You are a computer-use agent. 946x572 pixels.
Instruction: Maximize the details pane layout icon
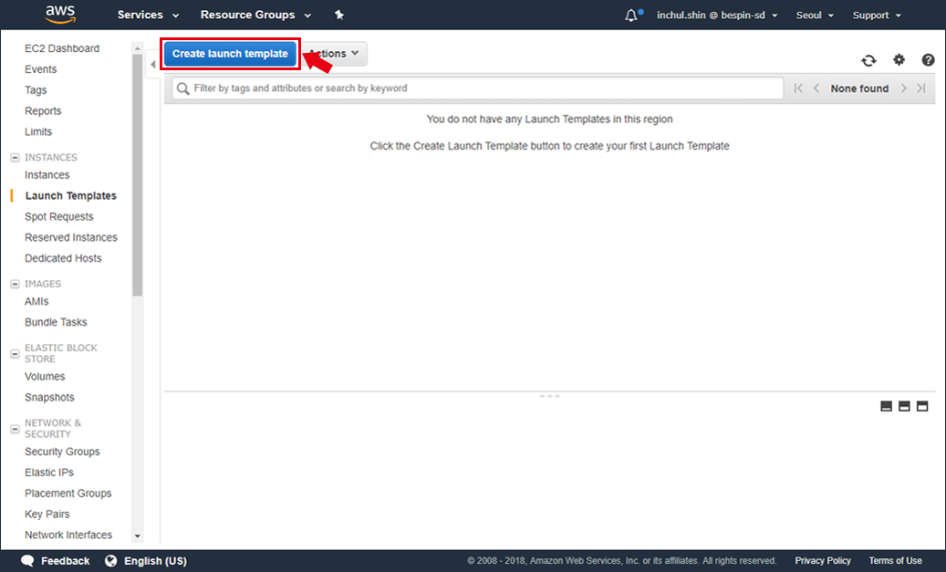pos(922,407)
